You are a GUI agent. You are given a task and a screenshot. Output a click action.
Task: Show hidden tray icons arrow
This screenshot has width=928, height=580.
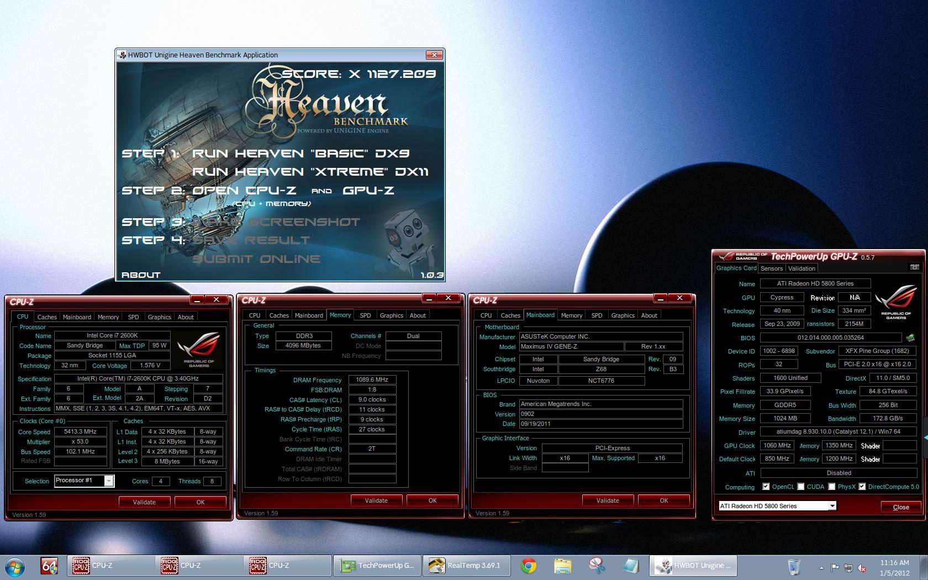pyautogui.click(x=821, y=567)
